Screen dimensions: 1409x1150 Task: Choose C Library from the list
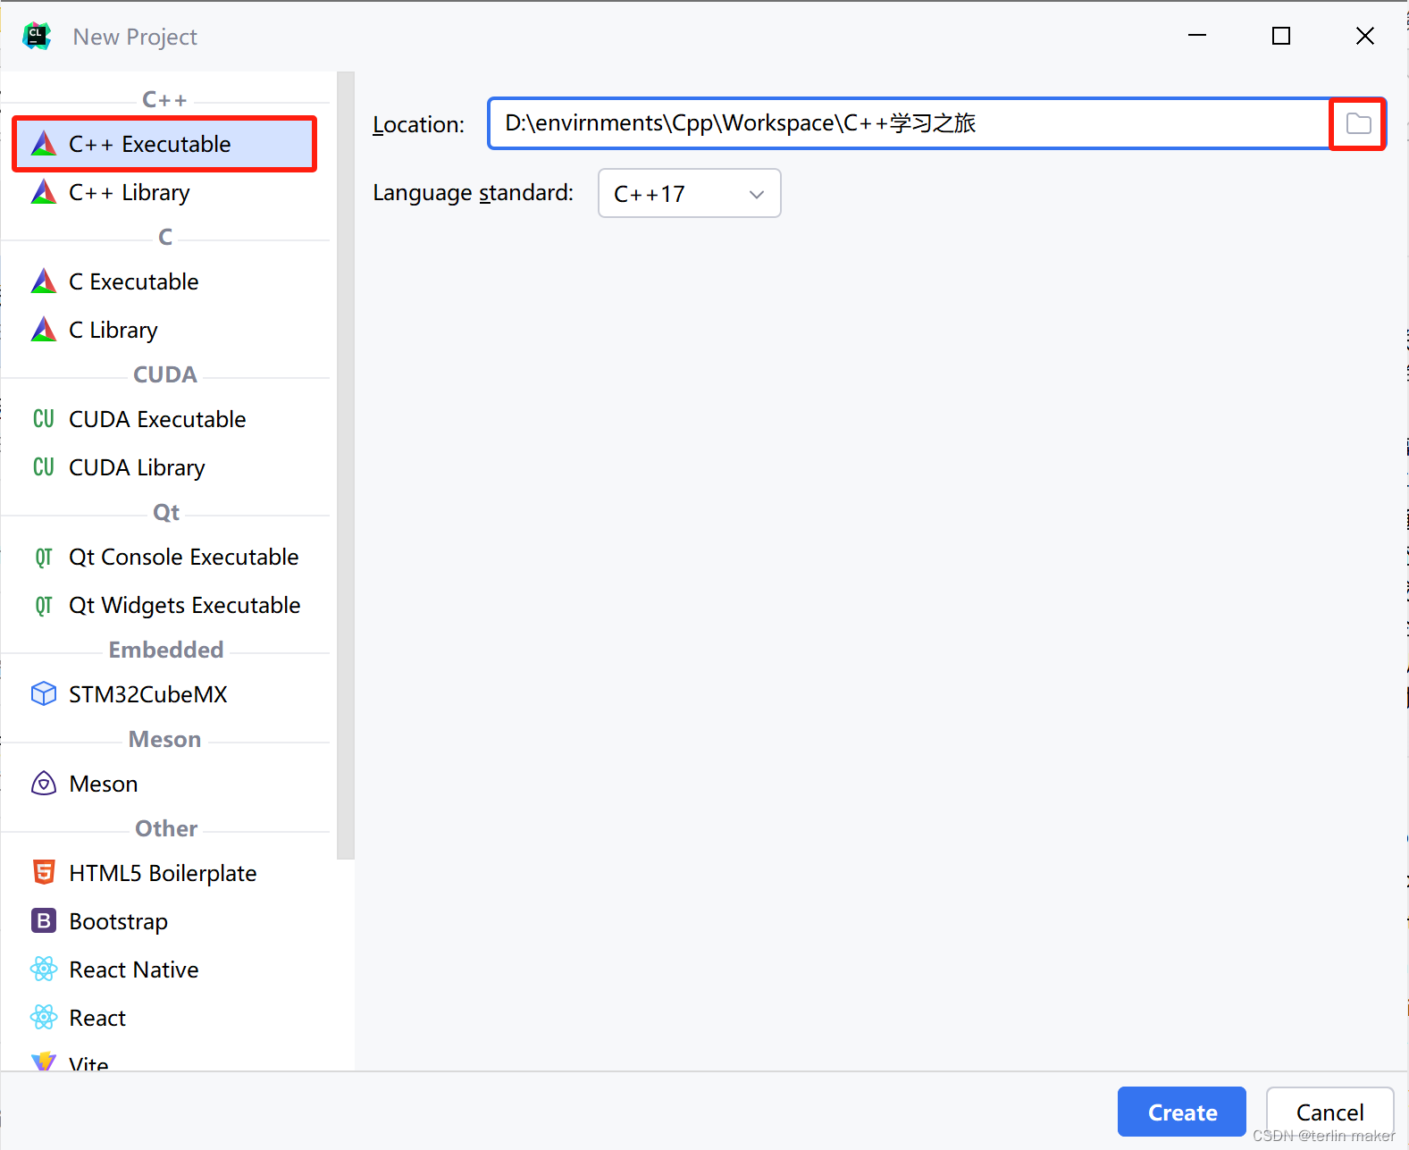pos(164,330)
